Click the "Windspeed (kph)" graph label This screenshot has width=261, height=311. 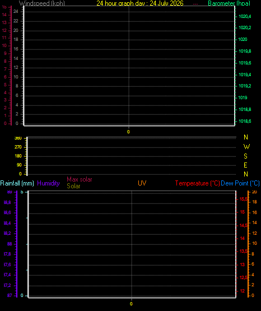42,3
